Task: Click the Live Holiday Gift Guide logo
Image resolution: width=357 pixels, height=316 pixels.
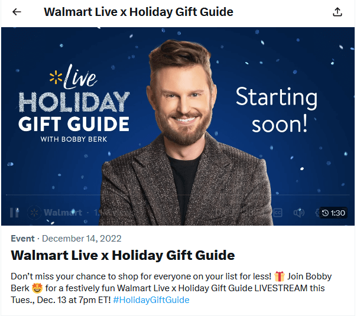Action: [x=74, y=103]
